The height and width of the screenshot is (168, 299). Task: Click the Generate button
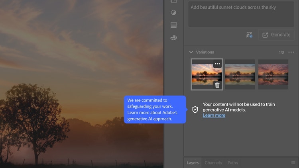[x=276, y=35]
